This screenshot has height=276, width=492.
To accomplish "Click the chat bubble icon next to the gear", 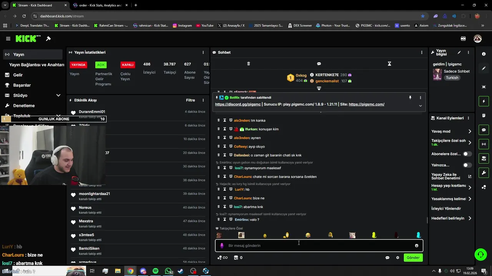I will pos(387,258).
